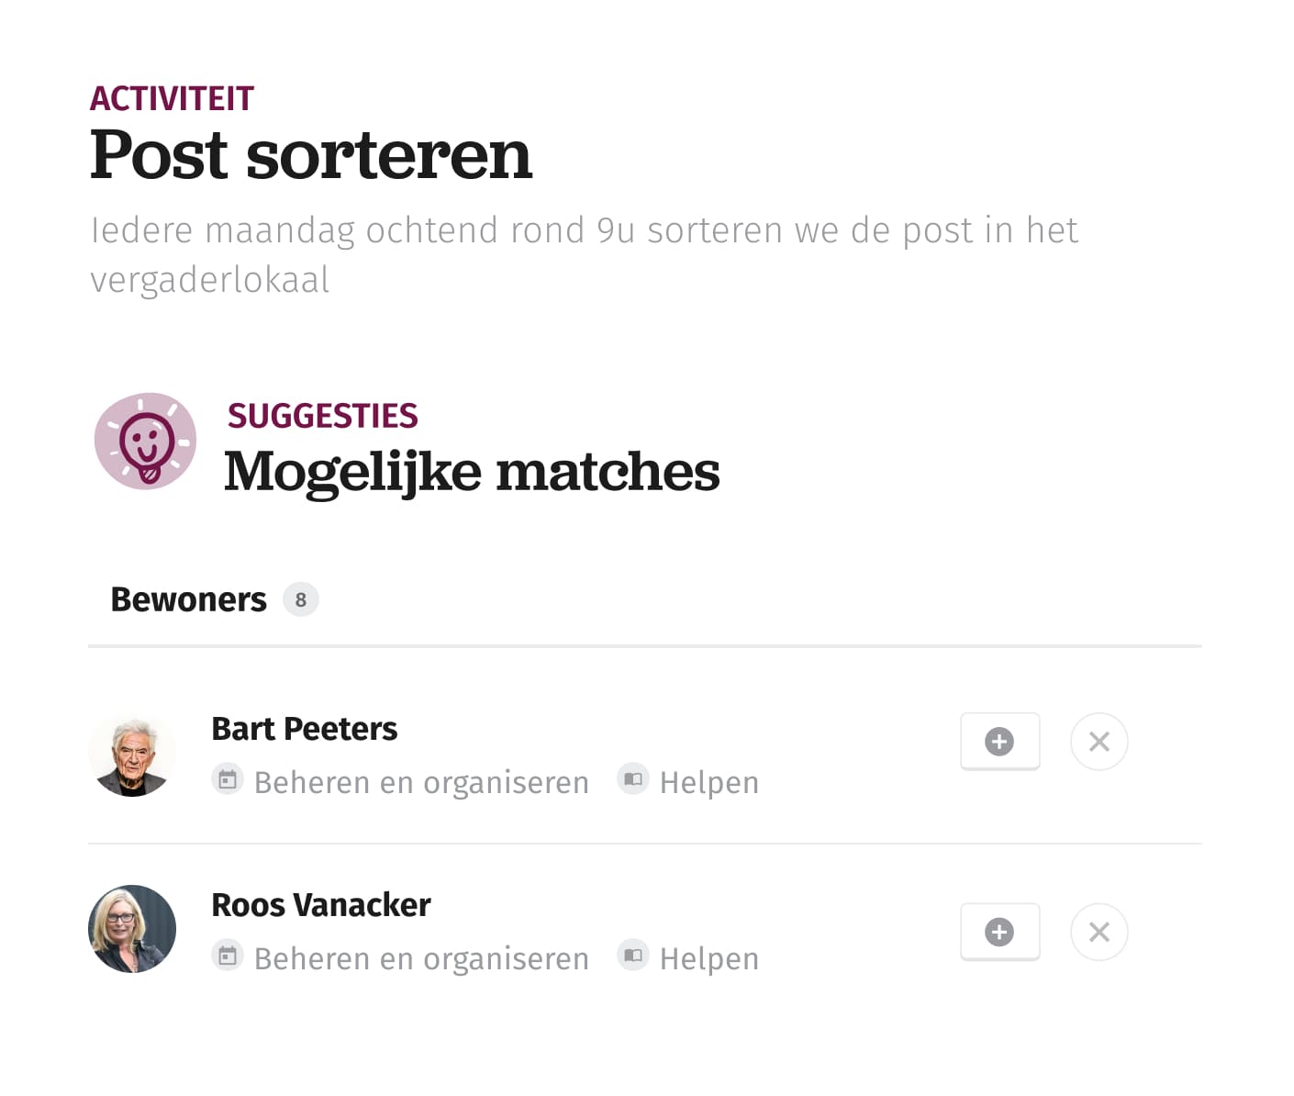Click calendar icon in Roos Vanacker row

coord(228,956)
